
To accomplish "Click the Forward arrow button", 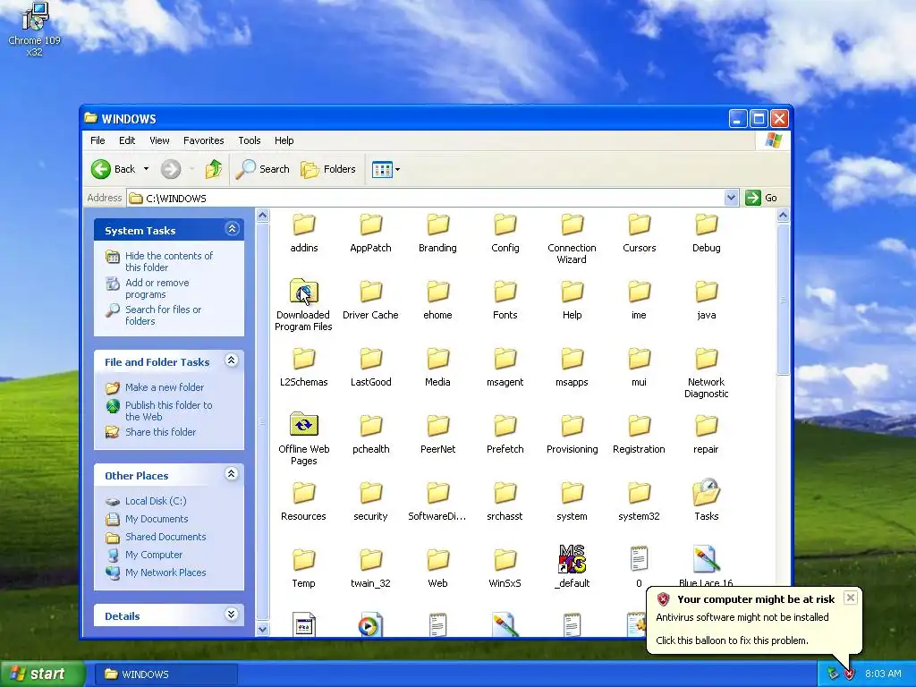I will (x=171, y=169).
